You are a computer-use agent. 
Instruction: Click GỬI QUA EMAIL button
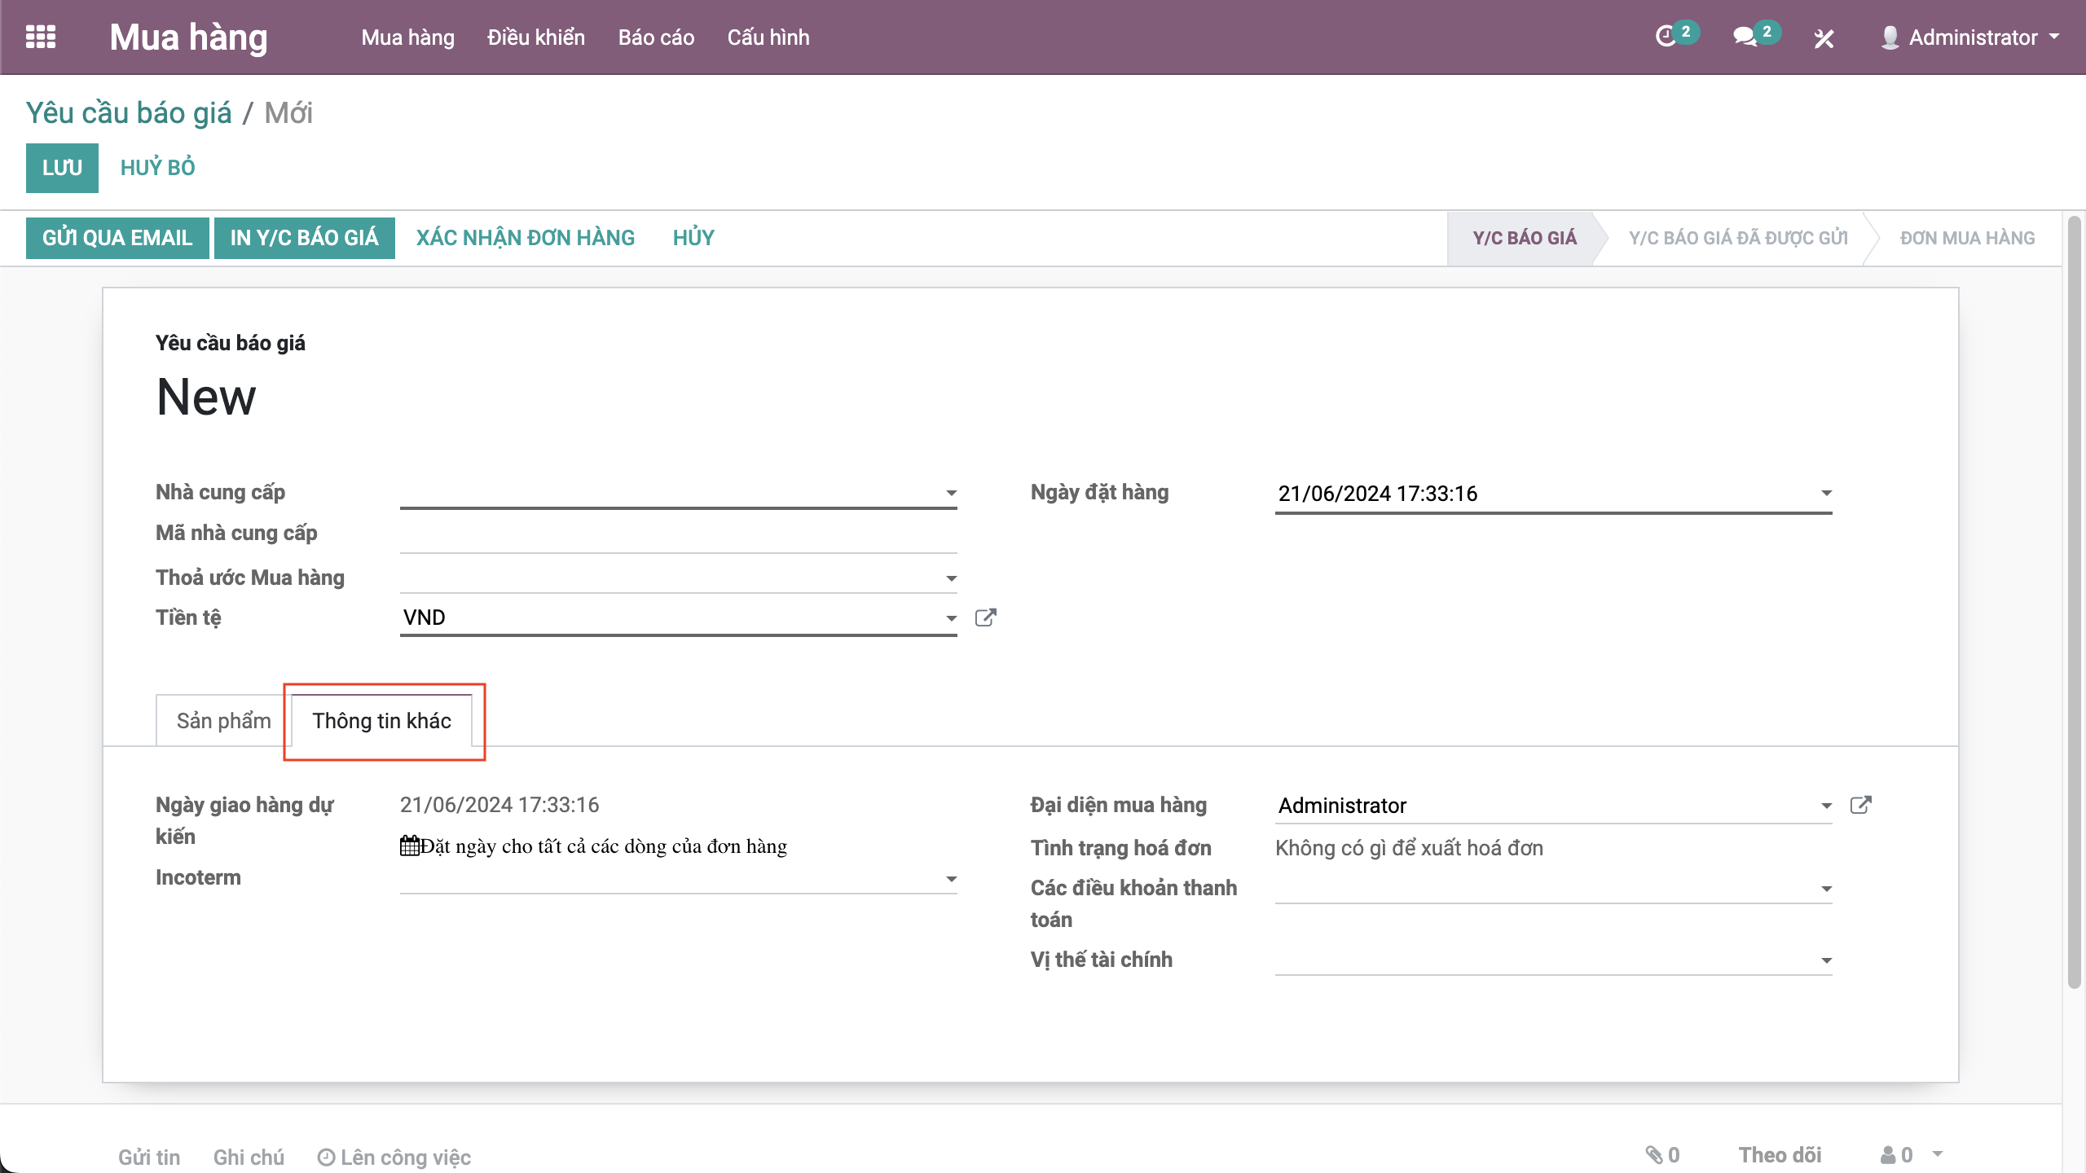[x=117, y=238]
